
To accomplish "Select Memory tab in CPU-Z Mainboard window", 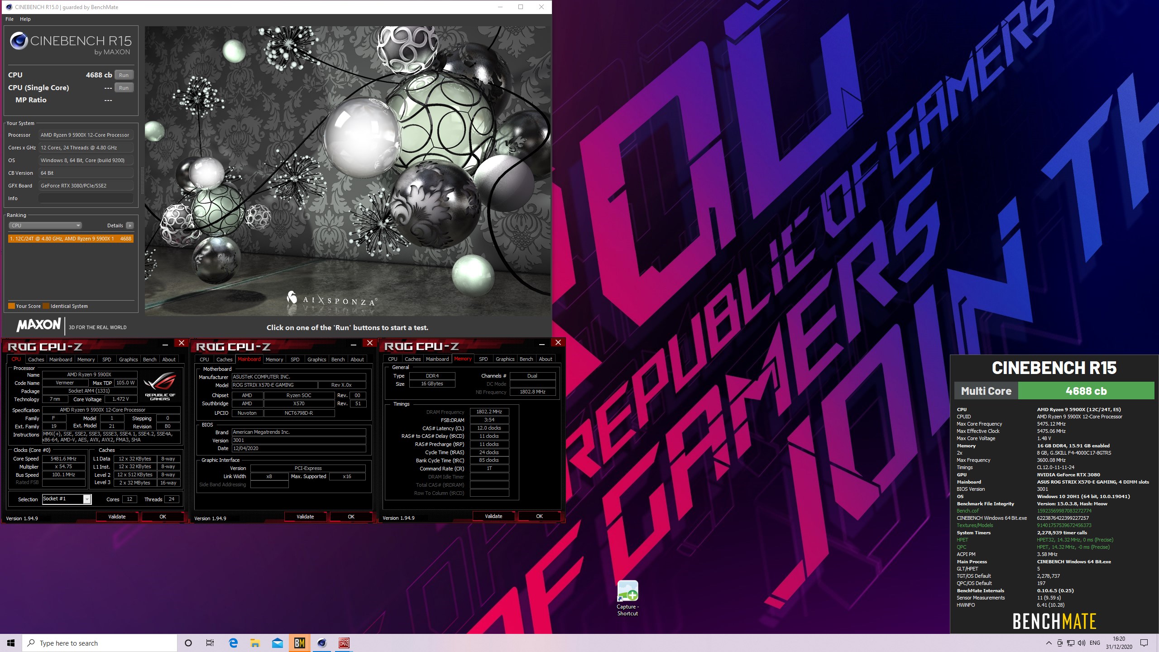I will [x=274, y=360].
